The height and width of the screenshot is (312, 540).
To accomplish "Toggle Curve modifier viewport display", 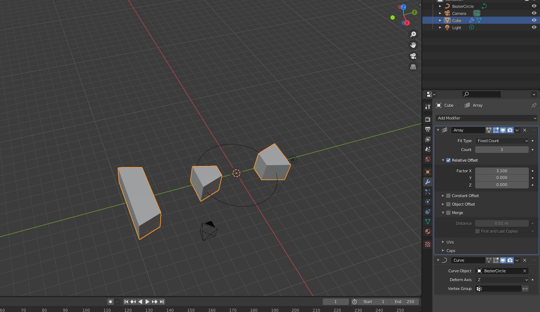I will coord(503,260).
